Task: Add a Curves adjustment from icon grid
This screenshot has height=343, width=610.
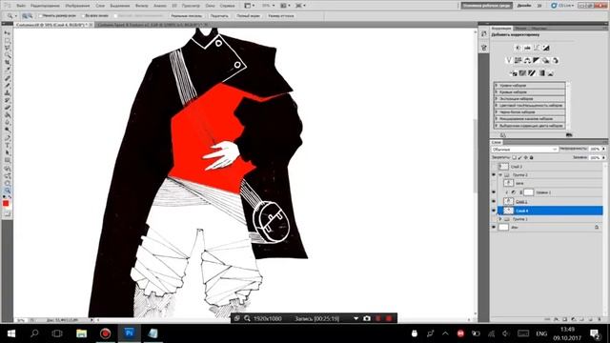Action: [x=537, y=48]
